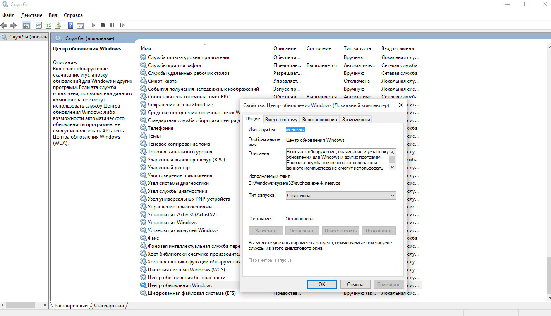Pause the service with the toolbar pause icon

(112, 25)
